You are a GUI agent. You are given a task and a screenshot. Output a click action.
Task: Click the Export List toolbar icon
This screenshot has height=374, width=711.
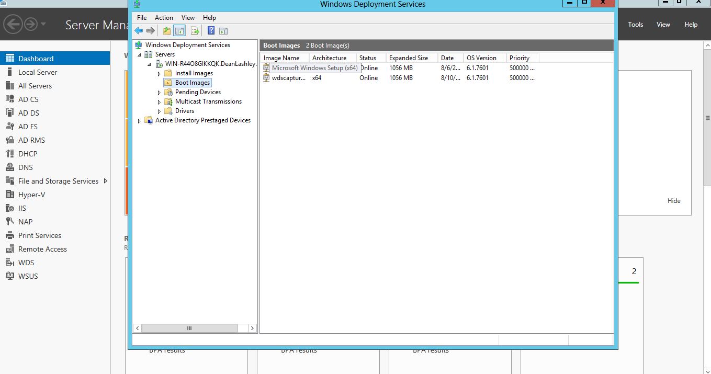[195, 31]
